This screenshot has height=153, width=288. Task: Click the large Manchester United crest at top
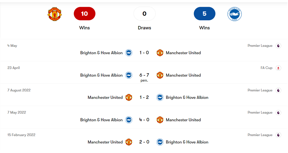[55, 14]
